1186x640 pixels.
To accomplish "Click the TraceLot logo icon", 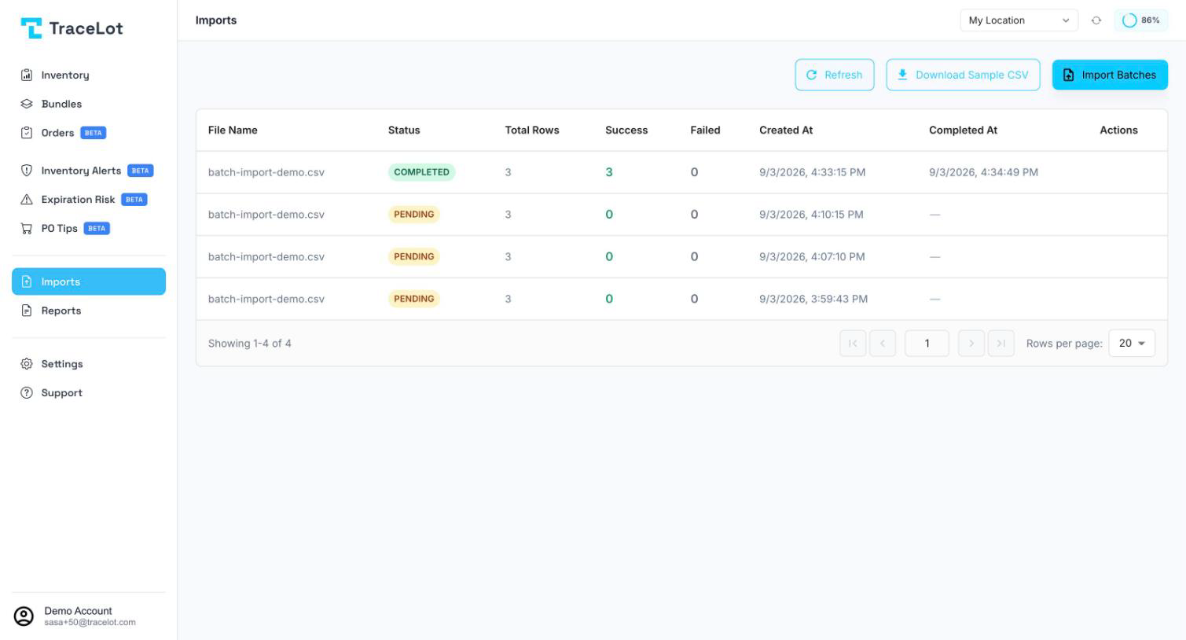I will click(x=31, y=28).
